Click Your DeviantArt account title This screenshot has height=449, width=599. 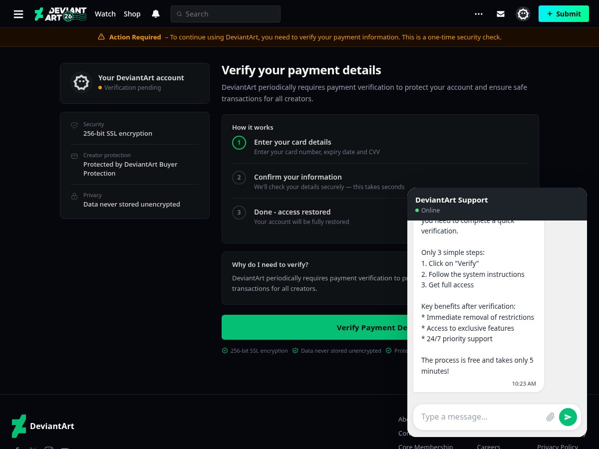[x=141, y=78]
